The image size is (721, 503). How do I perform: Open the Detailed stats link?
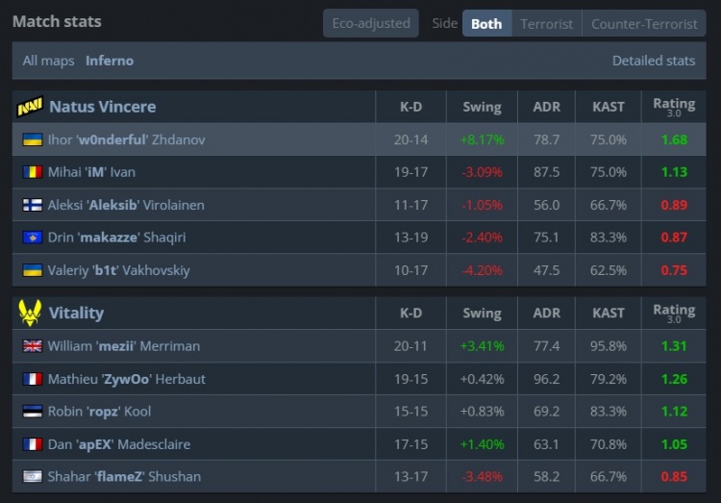(653, 61)
